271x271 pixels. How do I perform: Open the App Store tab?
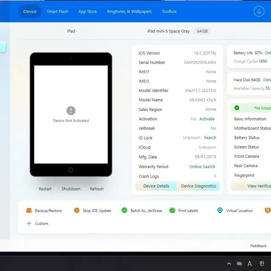coord(88,11)
